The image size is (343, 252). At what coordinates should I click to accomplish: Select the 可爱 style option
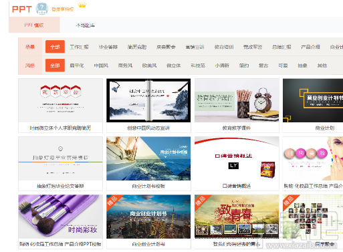pyautogui.click(x=283, y=66)
